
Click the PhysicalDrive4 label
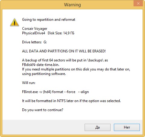point(34,33)
